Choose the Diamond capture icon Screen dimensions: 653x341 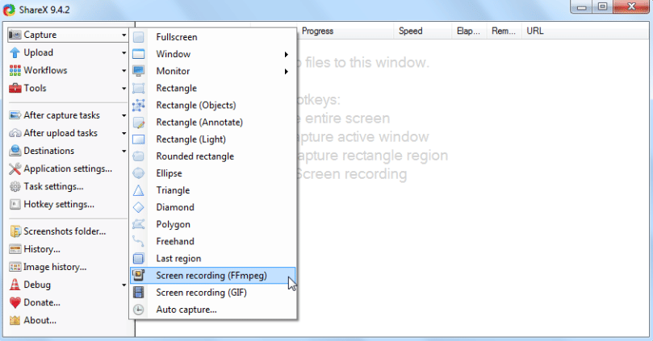coord(139,207)
